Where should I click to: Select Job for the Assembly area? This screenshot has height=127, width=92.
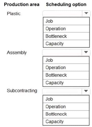tap(66, 60)
